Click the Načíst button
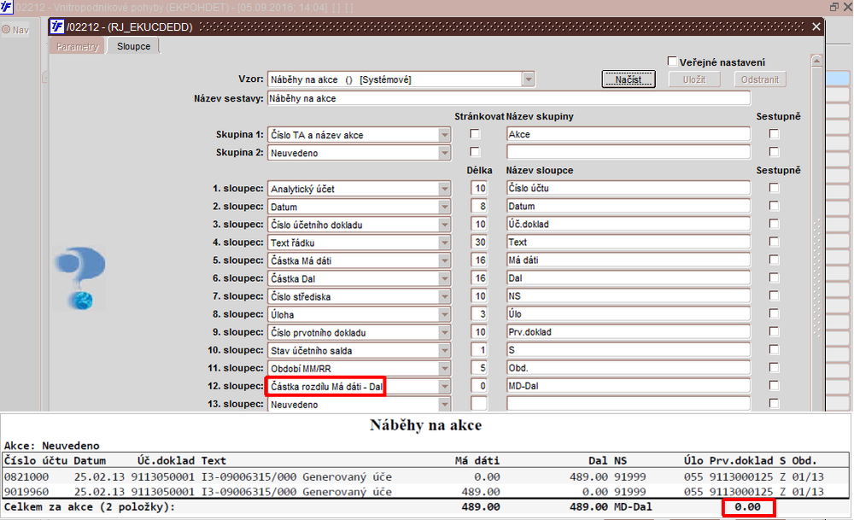 point(629,79)
